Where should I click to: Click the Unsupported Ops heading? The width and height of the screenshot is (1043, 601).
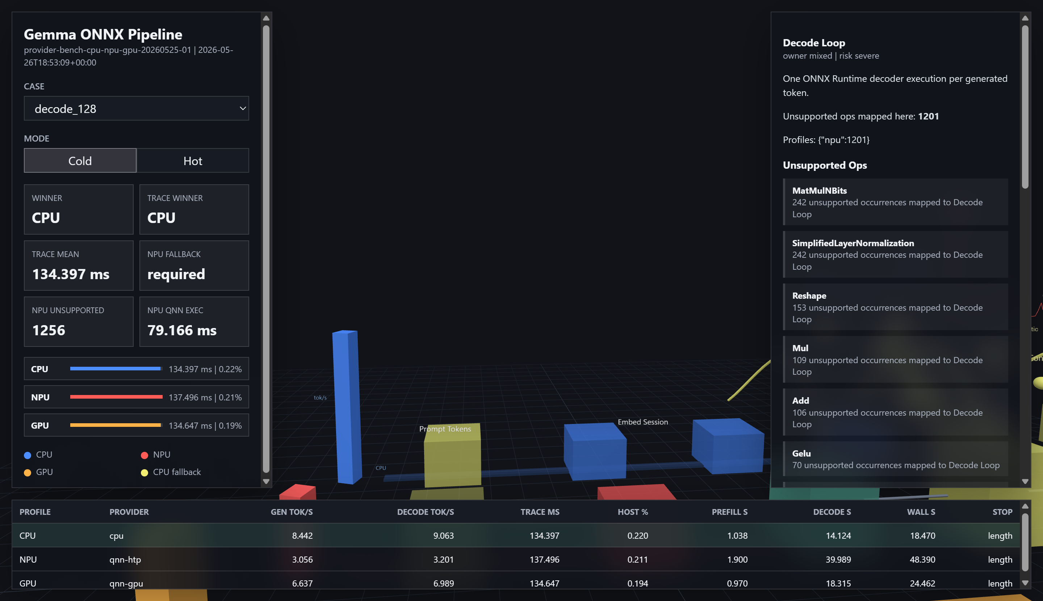tap(825, 165)
